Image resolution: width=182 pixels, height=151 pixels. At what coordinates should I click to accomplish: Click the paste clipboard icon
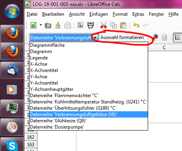click(123, 25)
